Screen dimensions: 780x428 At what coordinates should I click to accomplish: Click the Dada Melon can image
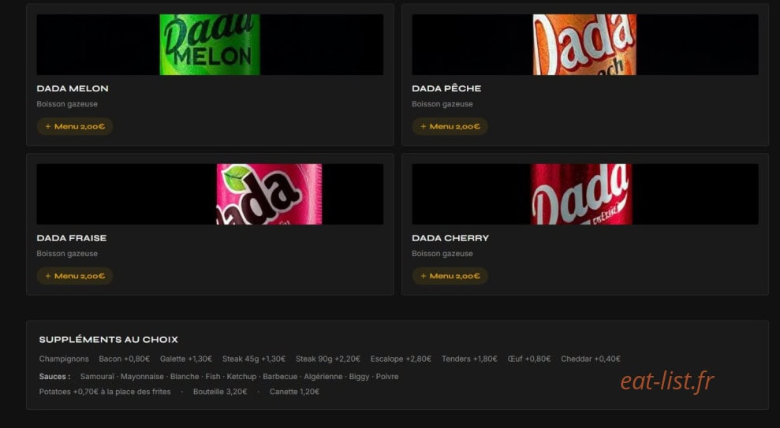tap(210, 45)
